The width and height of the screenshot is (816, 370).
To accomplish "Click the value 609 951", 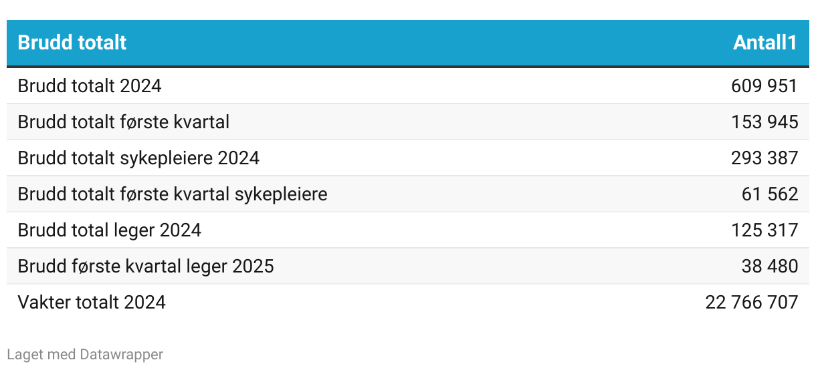I will tap(764, 86).
